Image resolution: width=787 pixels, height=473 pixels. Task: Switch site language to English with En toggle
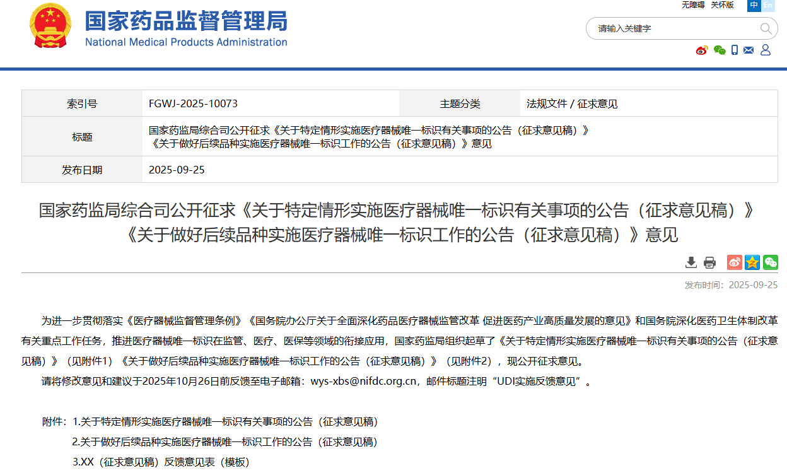(x=768, y=6)
